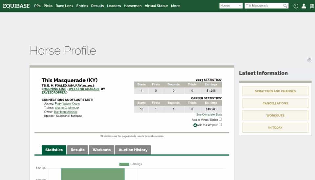Open the Auction History tab
Viewport: 315px width, 180px height.
(x=133, y=150)
